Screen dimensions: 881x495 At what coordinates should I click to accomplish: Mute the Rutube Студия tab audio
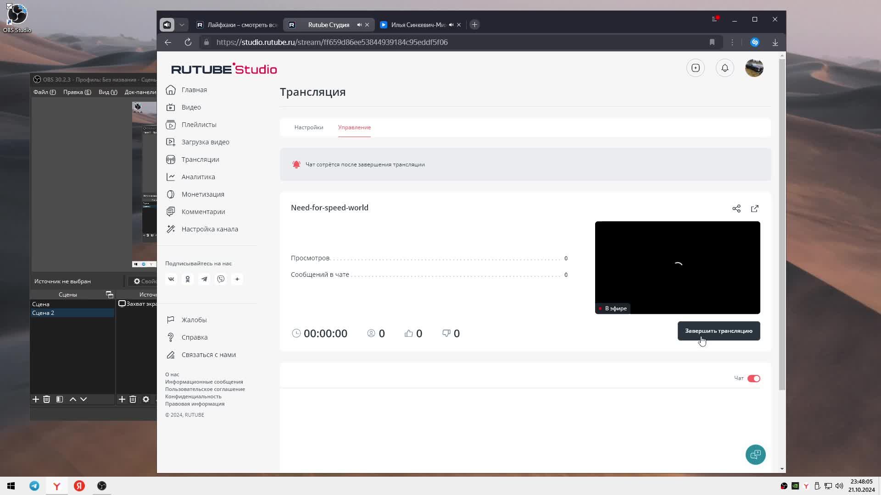pos(359,25)
